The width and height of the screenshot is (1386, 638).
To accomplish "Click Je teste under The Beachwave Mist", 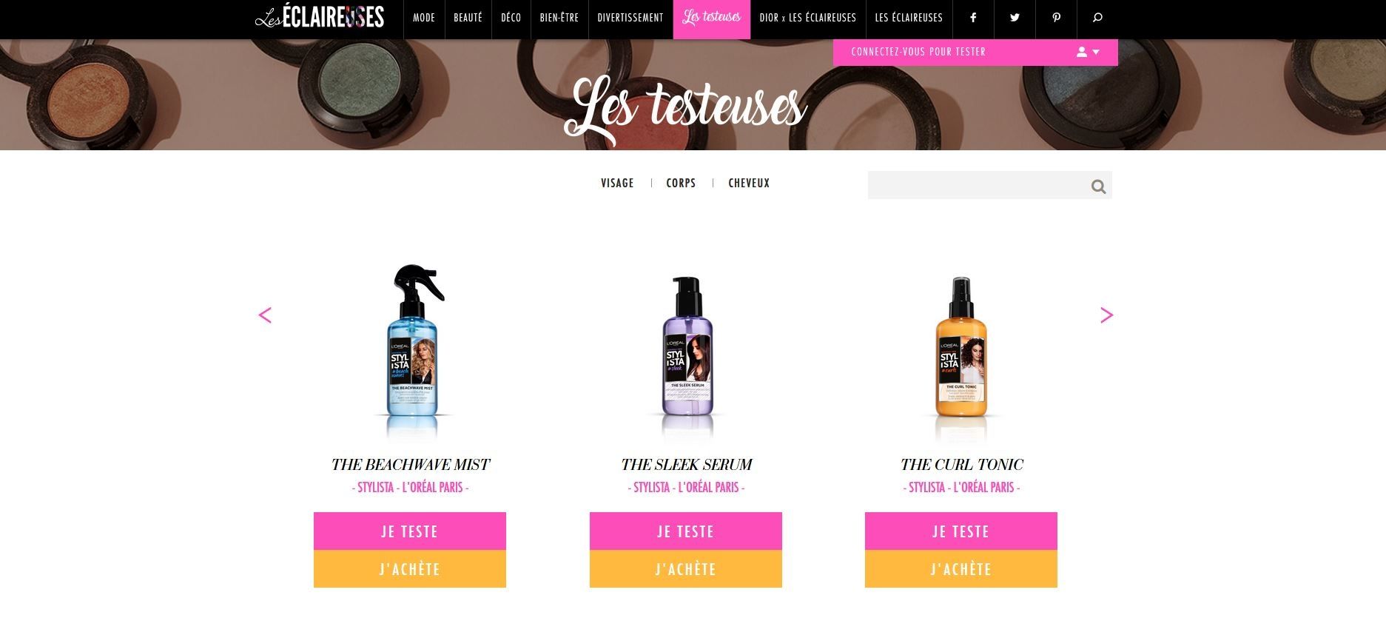I will (x=410, y=531).
